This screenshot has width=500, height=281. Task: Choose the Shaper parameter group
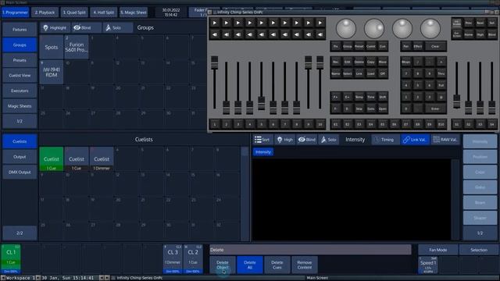(480, 218)
